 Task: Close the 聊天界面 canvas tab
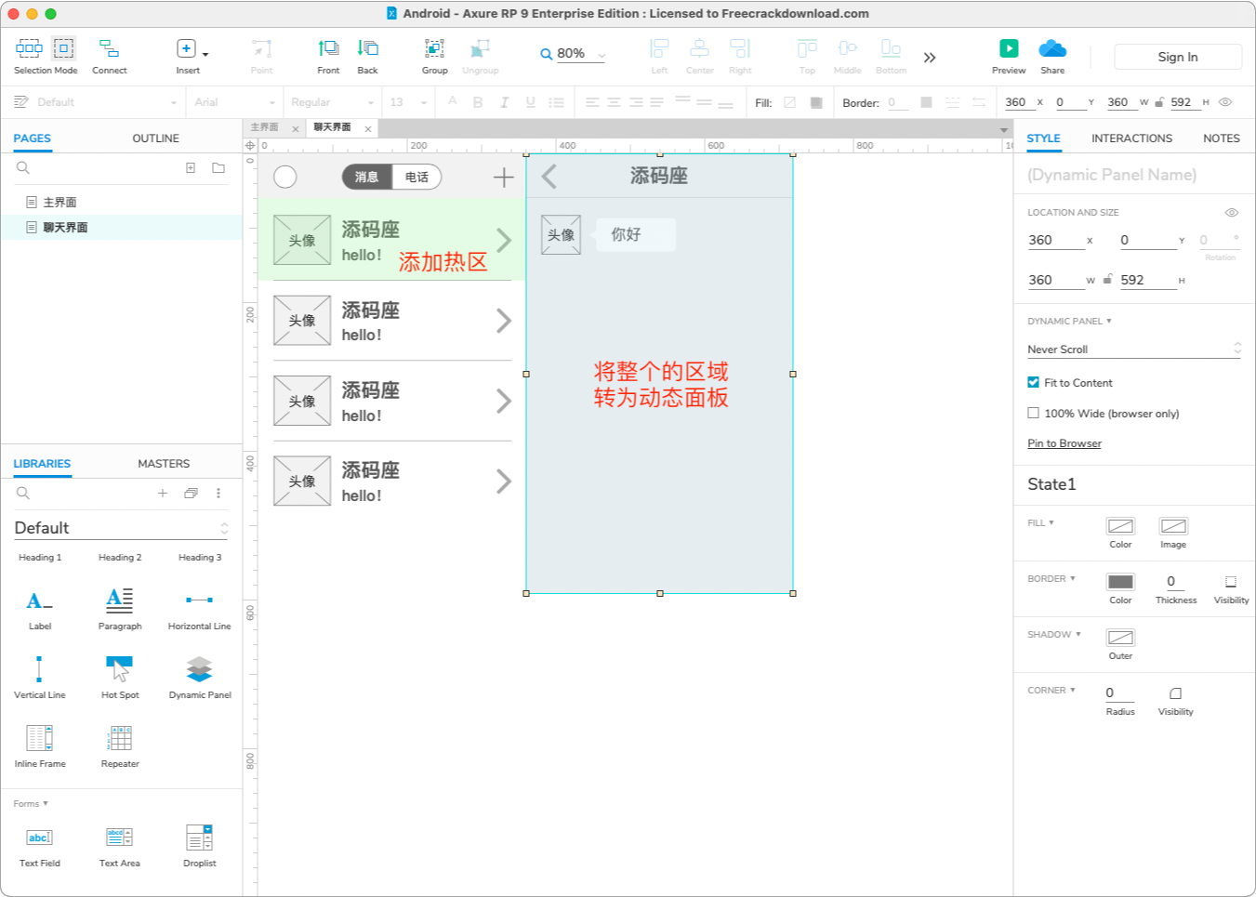368,129
